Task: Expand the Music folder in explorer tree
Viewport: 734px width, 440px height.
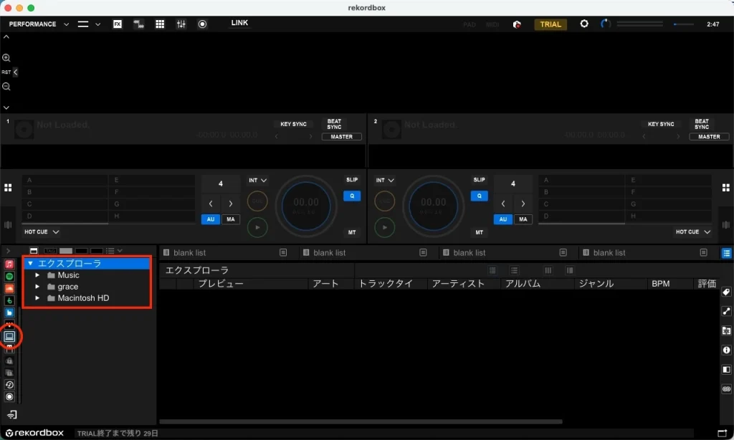Action: click(x=38, y=275)
